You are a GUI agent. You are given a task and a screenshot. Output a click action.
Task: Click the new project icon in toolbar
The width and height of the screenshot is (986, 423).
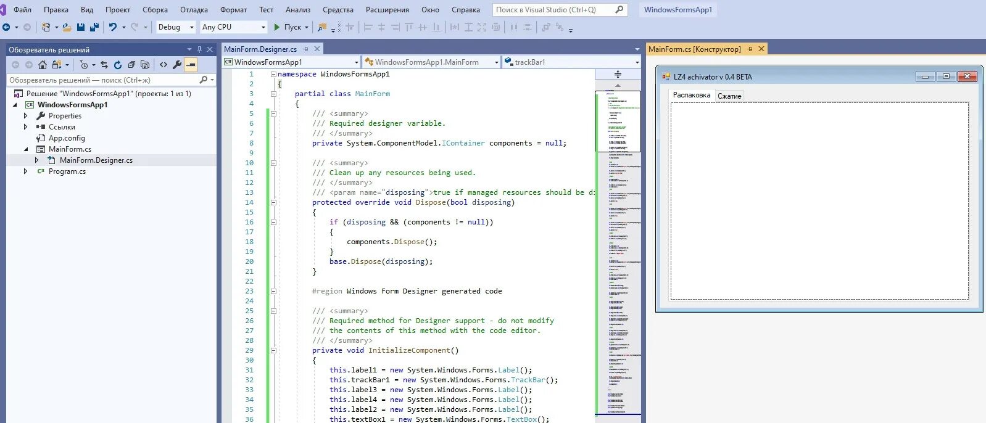tap(46, 27)
